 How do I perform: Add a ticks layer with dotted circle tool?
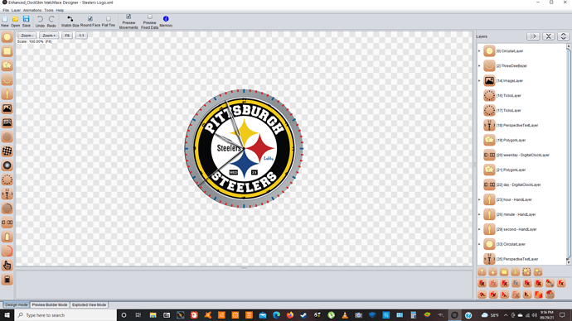[x=7, y=180]
